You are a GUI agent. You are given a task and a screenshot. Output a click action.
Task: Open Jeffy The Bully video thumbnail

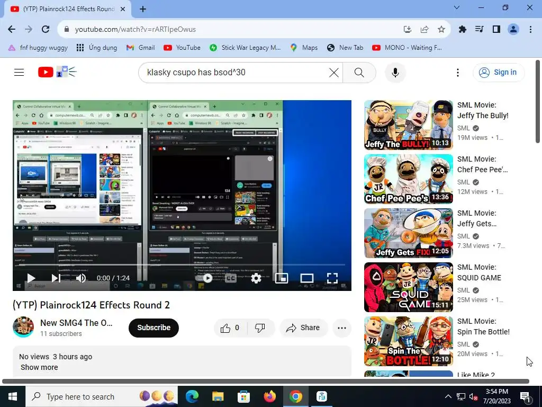click(408, 125)
